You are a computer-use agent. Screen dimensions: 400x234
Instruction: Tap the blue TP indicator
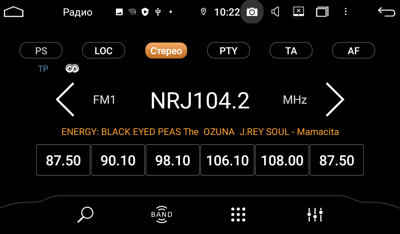click(43, 69)
